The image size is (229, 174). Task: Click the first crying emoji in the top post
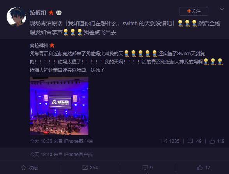[180, 23]
